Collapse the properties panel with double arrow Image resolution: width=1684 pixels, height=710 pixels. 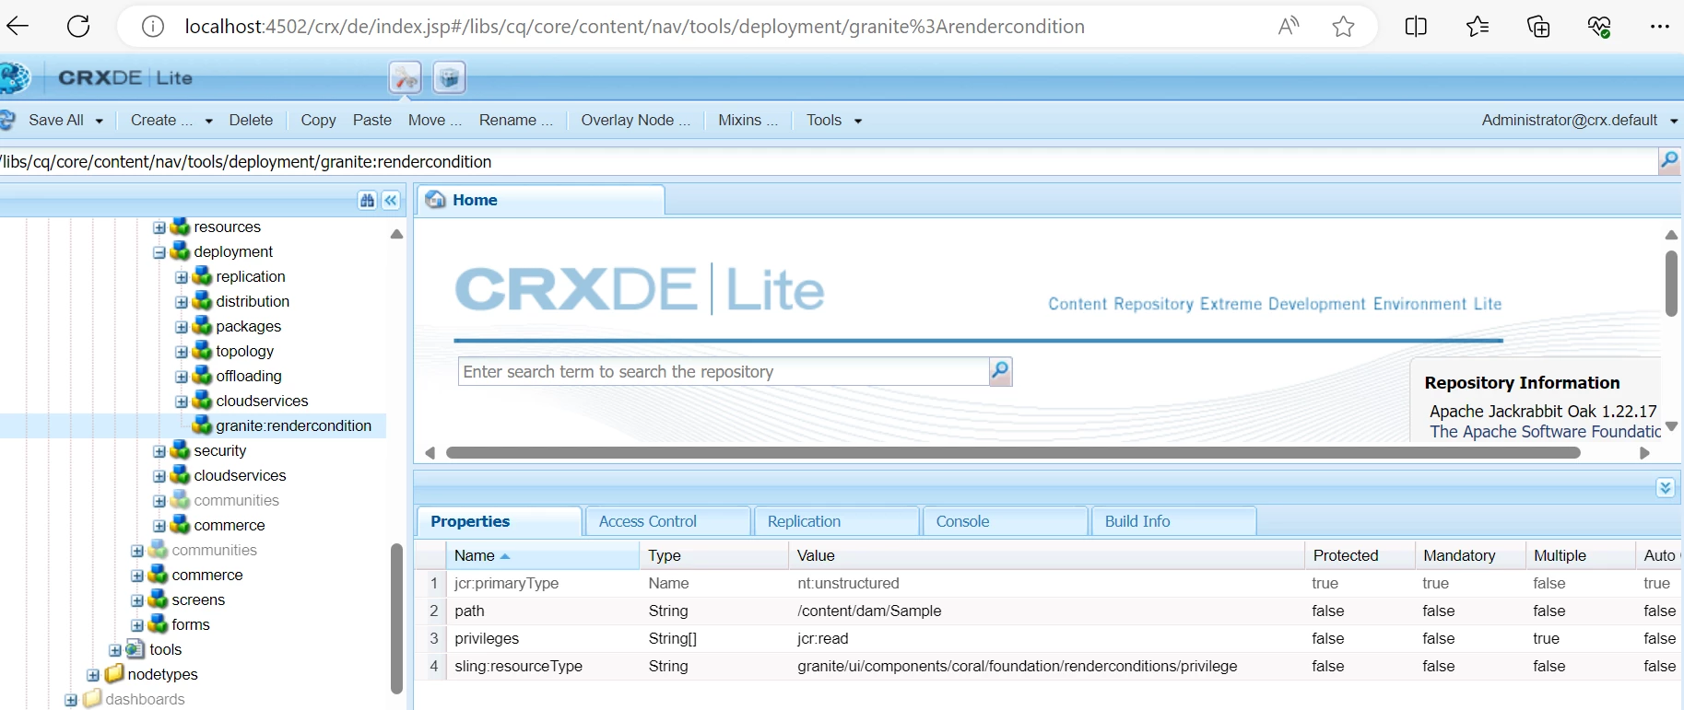[x=1665, y=487]
